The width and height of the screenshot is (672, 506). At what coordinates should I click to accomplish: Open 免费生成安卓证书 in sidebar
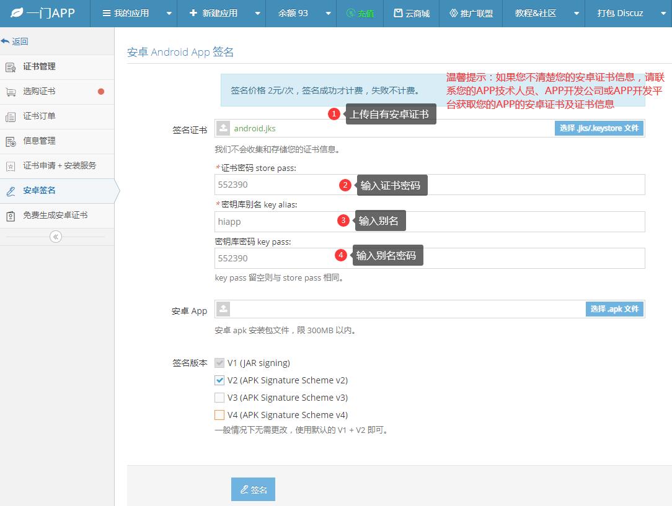coord(57,216)
